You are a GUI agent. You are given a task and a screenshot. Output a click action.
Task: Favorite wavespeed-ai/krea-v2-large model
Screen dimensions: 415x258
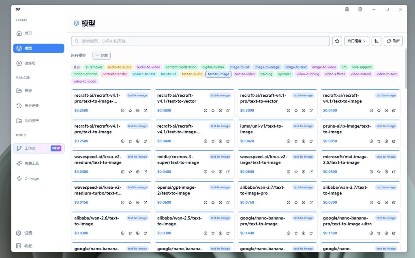click(296, 172)
